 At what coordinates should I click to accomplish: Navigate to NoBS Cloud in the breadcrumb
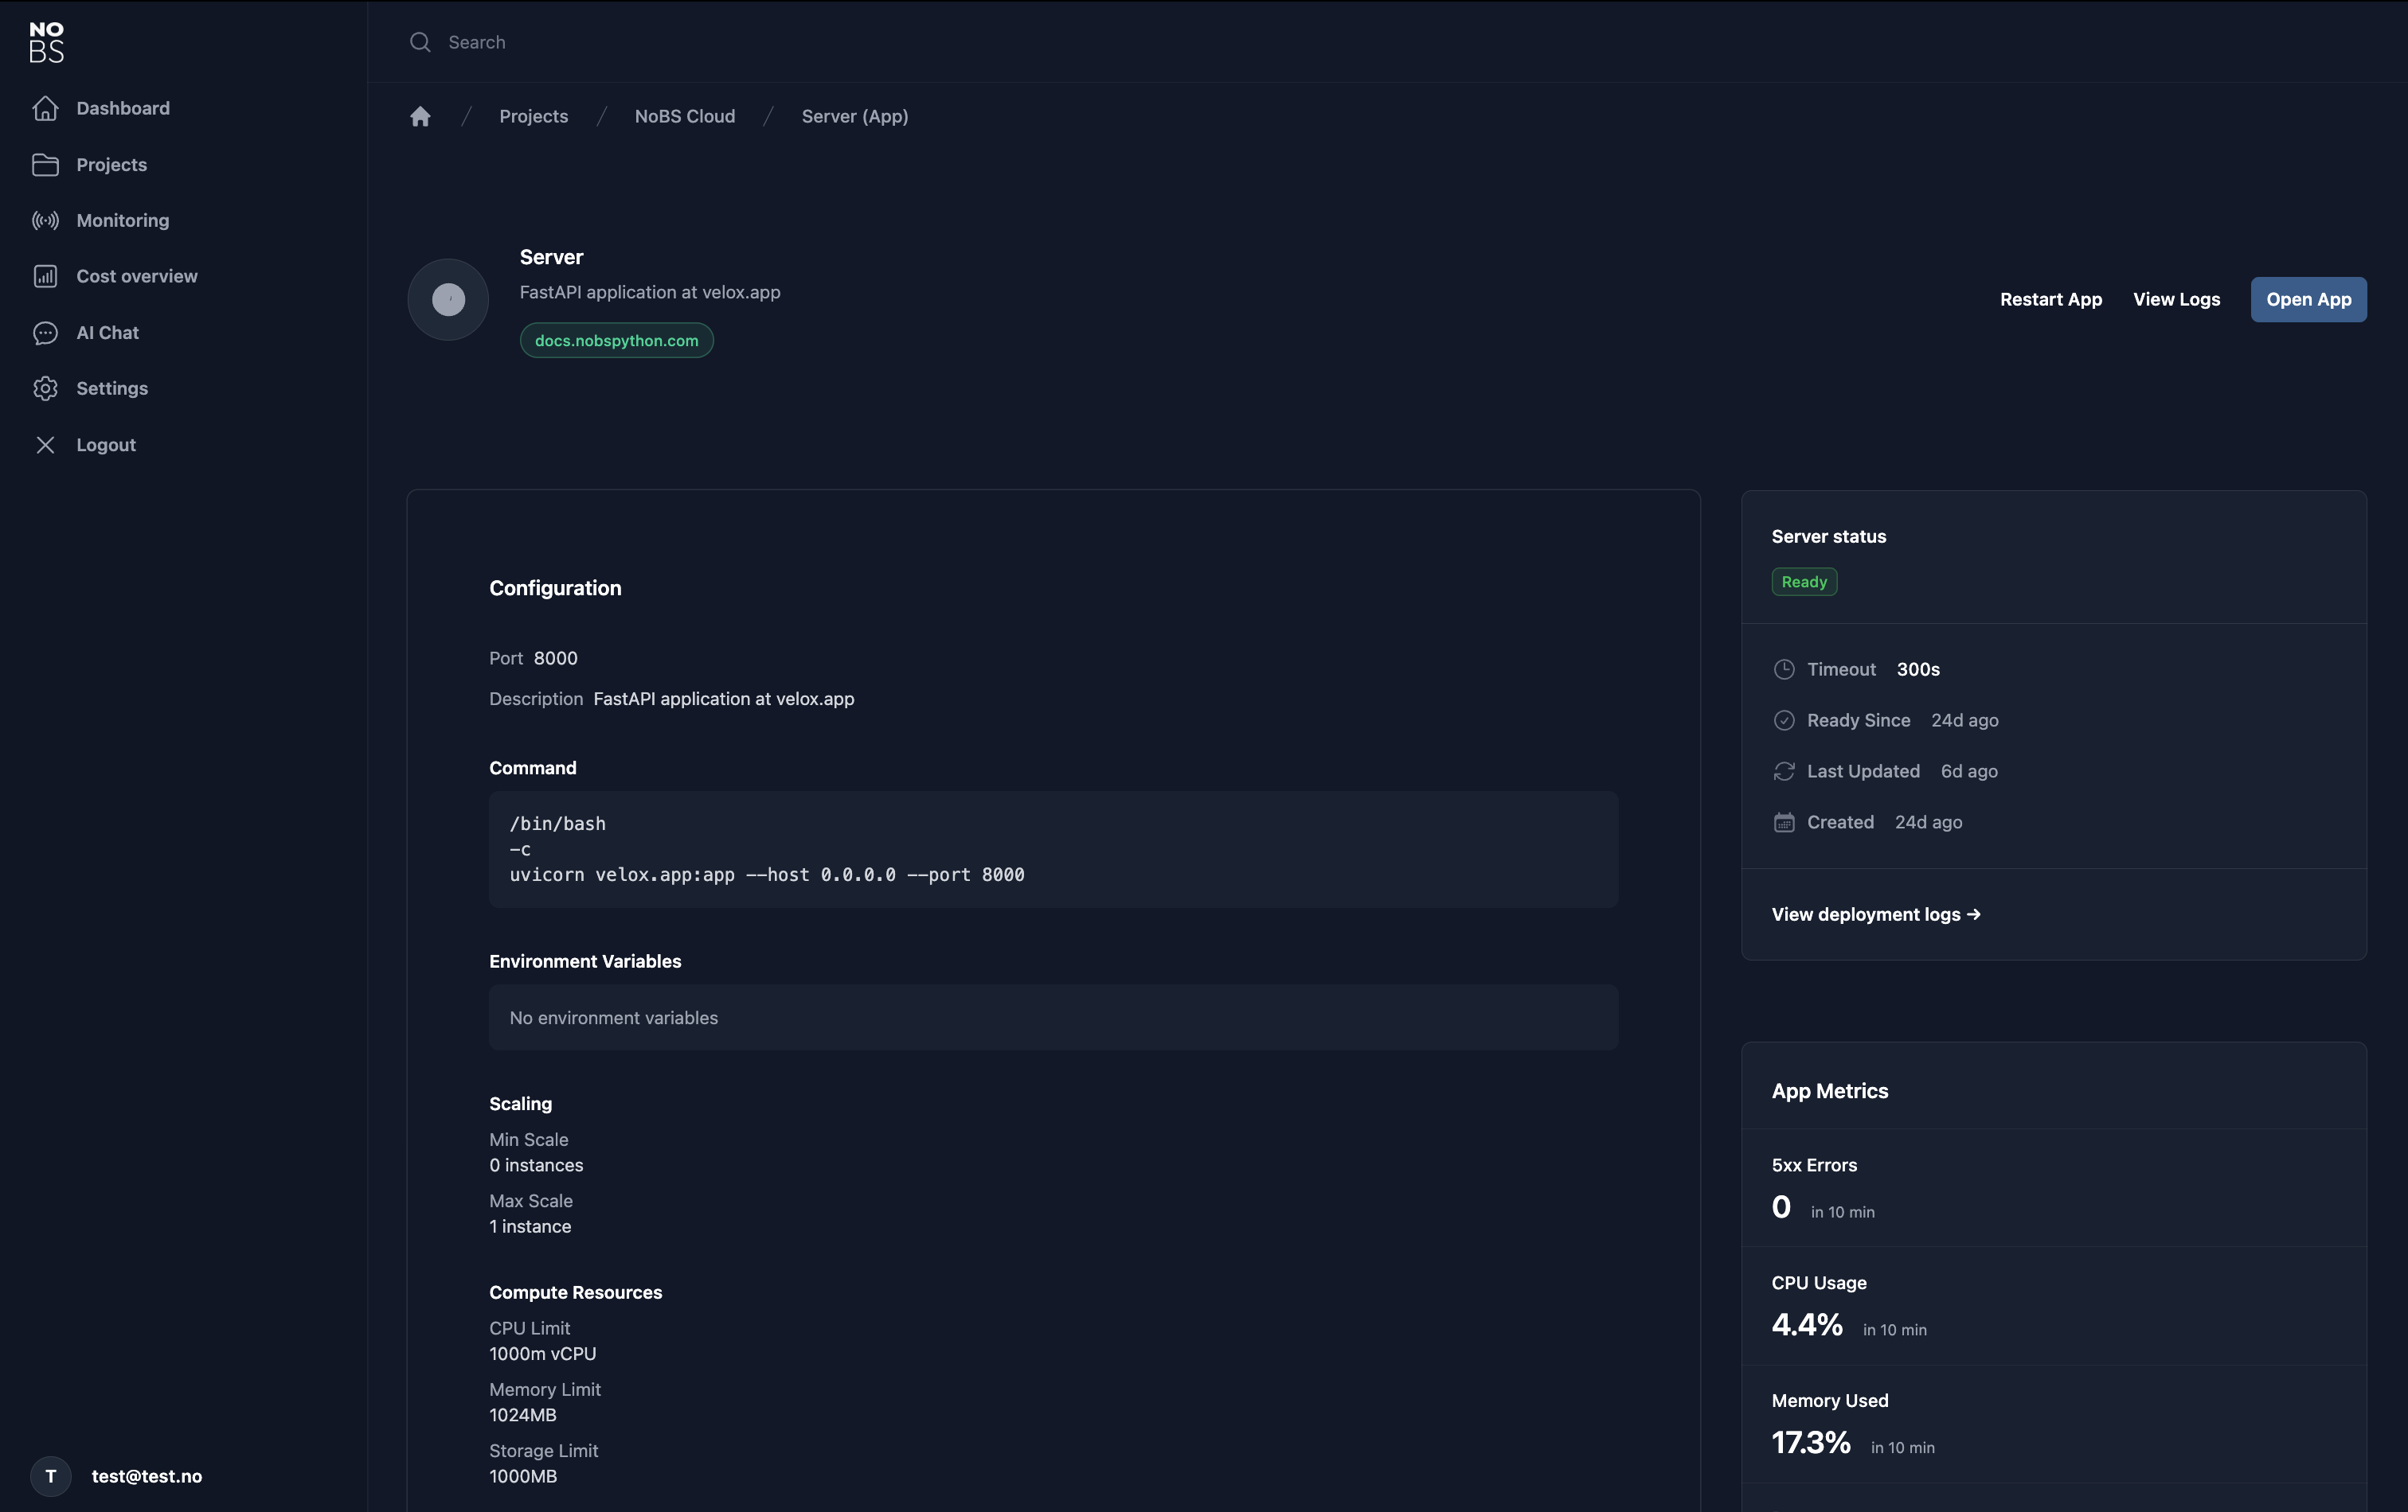pos(684,116)
